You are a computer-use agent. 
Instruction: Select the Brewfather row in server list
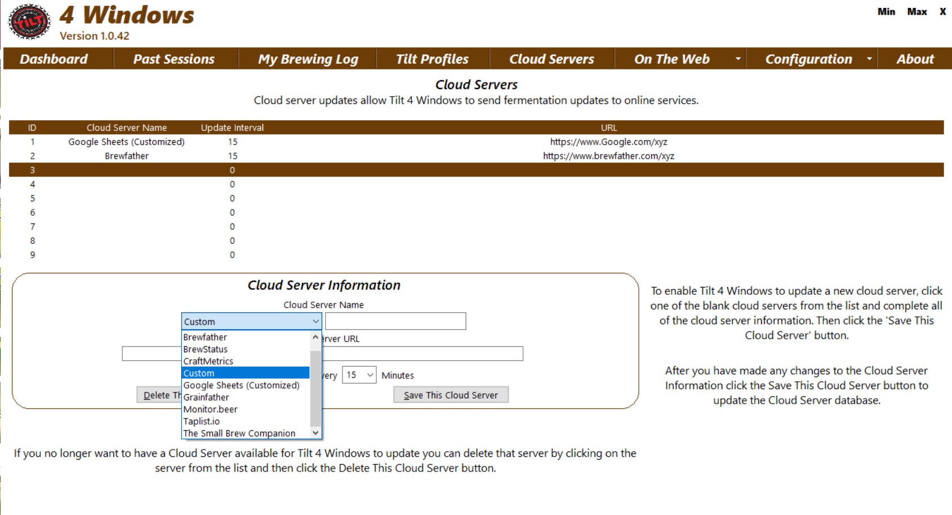pos(476,156)
